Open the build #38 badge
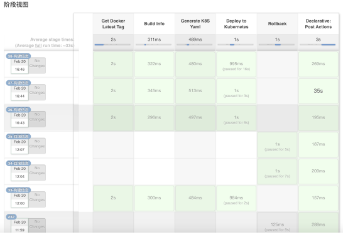 click(18, 56)
